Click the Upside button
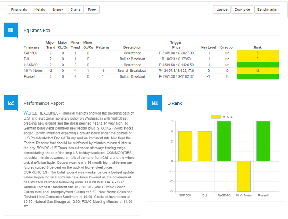288x219 pixels. click(x=222, y=10)
